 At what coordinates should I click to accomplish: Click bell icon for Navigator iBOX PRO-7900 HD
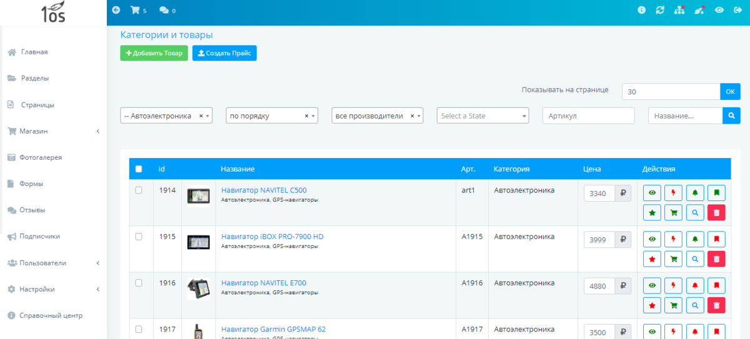pos(695,239)
